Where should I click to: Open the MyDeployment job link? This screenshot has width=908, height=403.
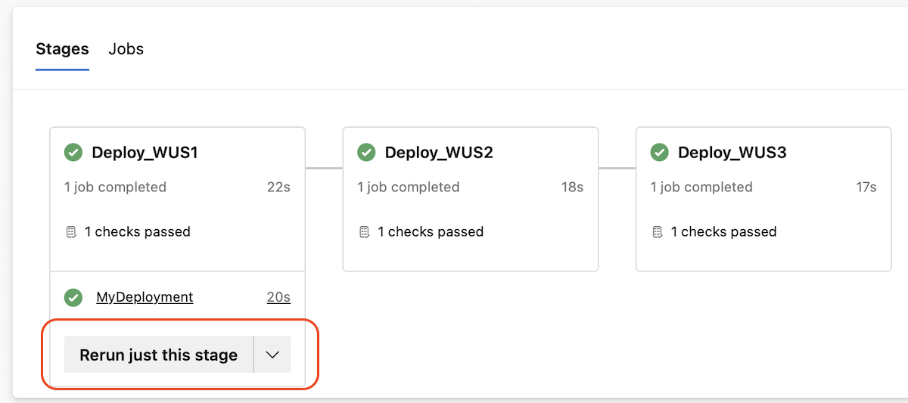[145, 297]
